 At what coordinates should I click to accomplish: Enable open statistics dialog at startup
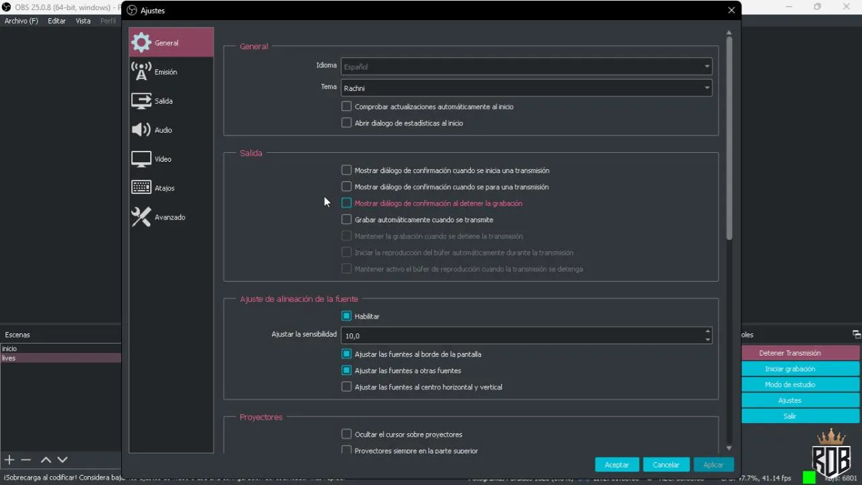pos(347,123)
